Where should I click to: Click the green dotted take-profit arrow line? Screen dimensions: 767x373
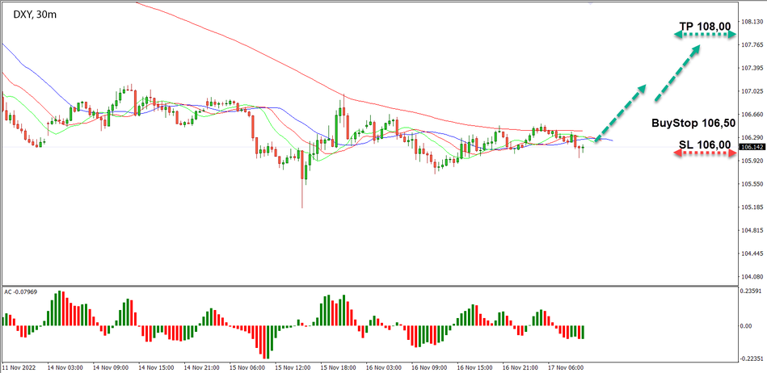tap(704, 36)
